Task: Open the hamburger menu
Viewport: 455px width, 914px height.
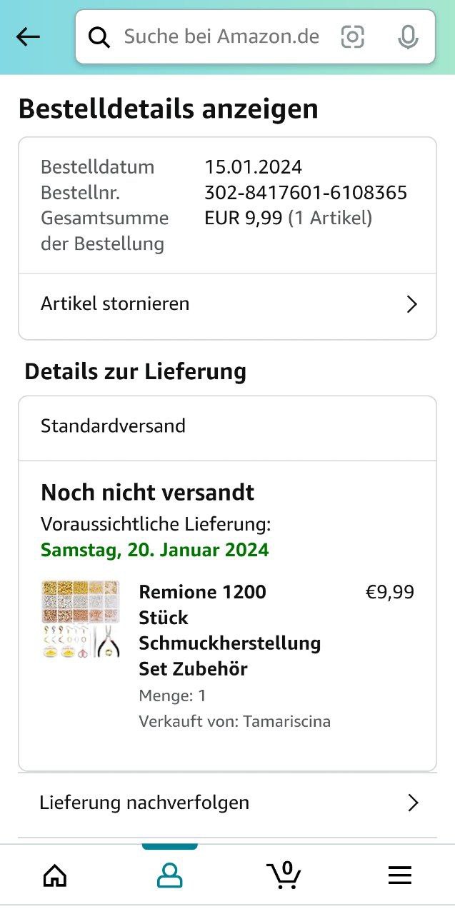Action: (399, 875)
